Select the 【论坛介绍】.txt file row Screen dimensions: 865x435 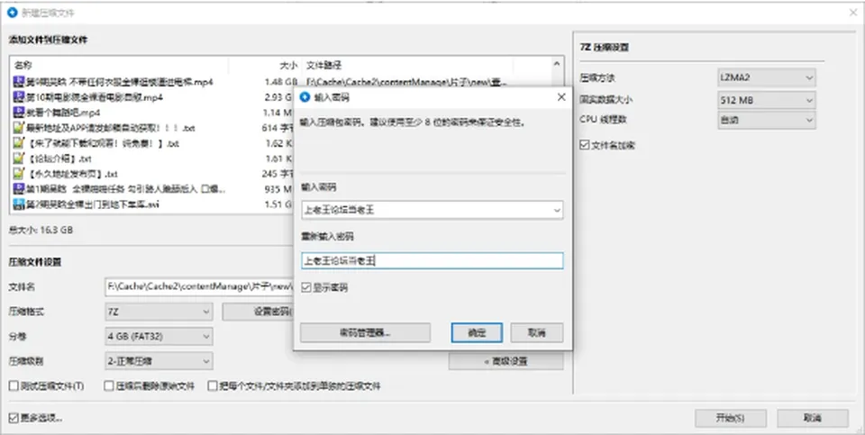click(151, 159)
